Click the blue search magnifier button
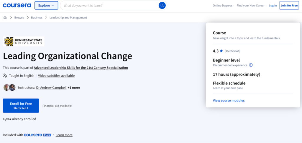302x143 pixels. (x=162, y=5)
